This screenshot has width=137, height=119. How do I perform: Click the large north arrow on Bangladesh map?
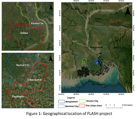pyautogui.click(x=128, y=12)
